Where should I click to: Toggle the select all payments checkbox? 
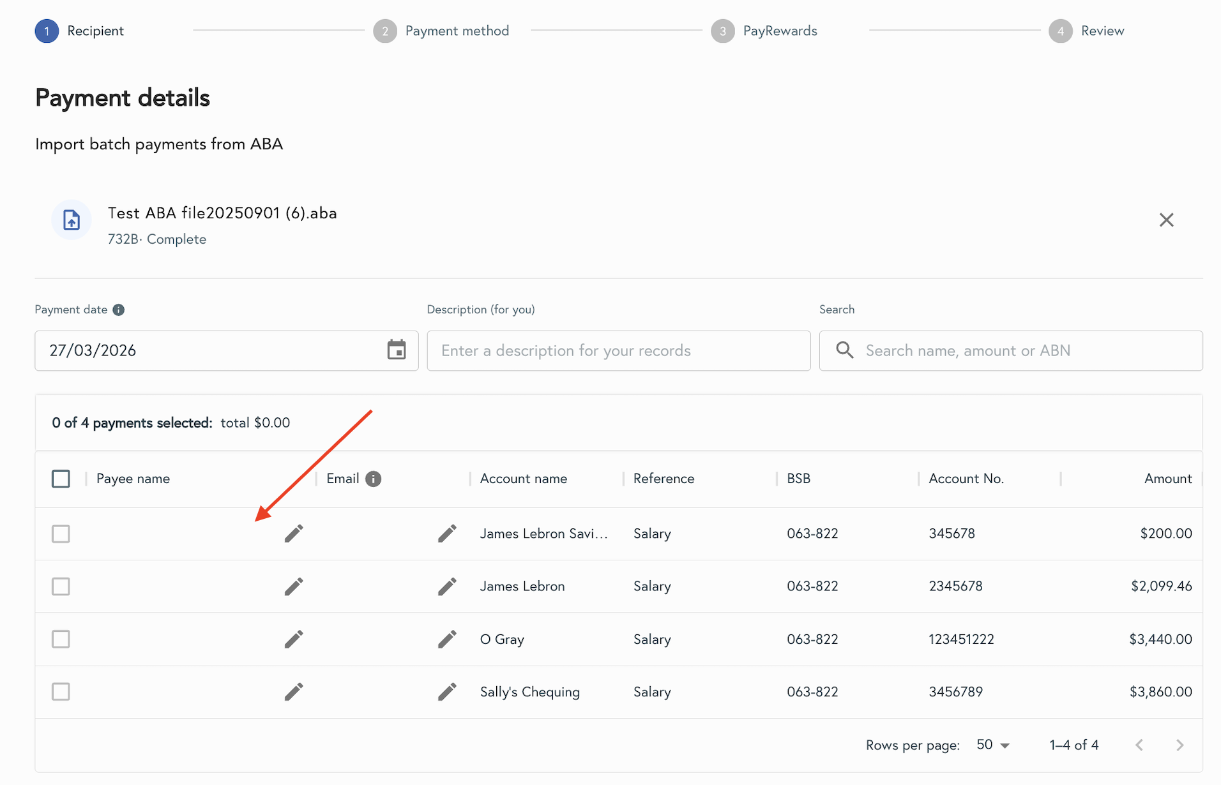61,479
